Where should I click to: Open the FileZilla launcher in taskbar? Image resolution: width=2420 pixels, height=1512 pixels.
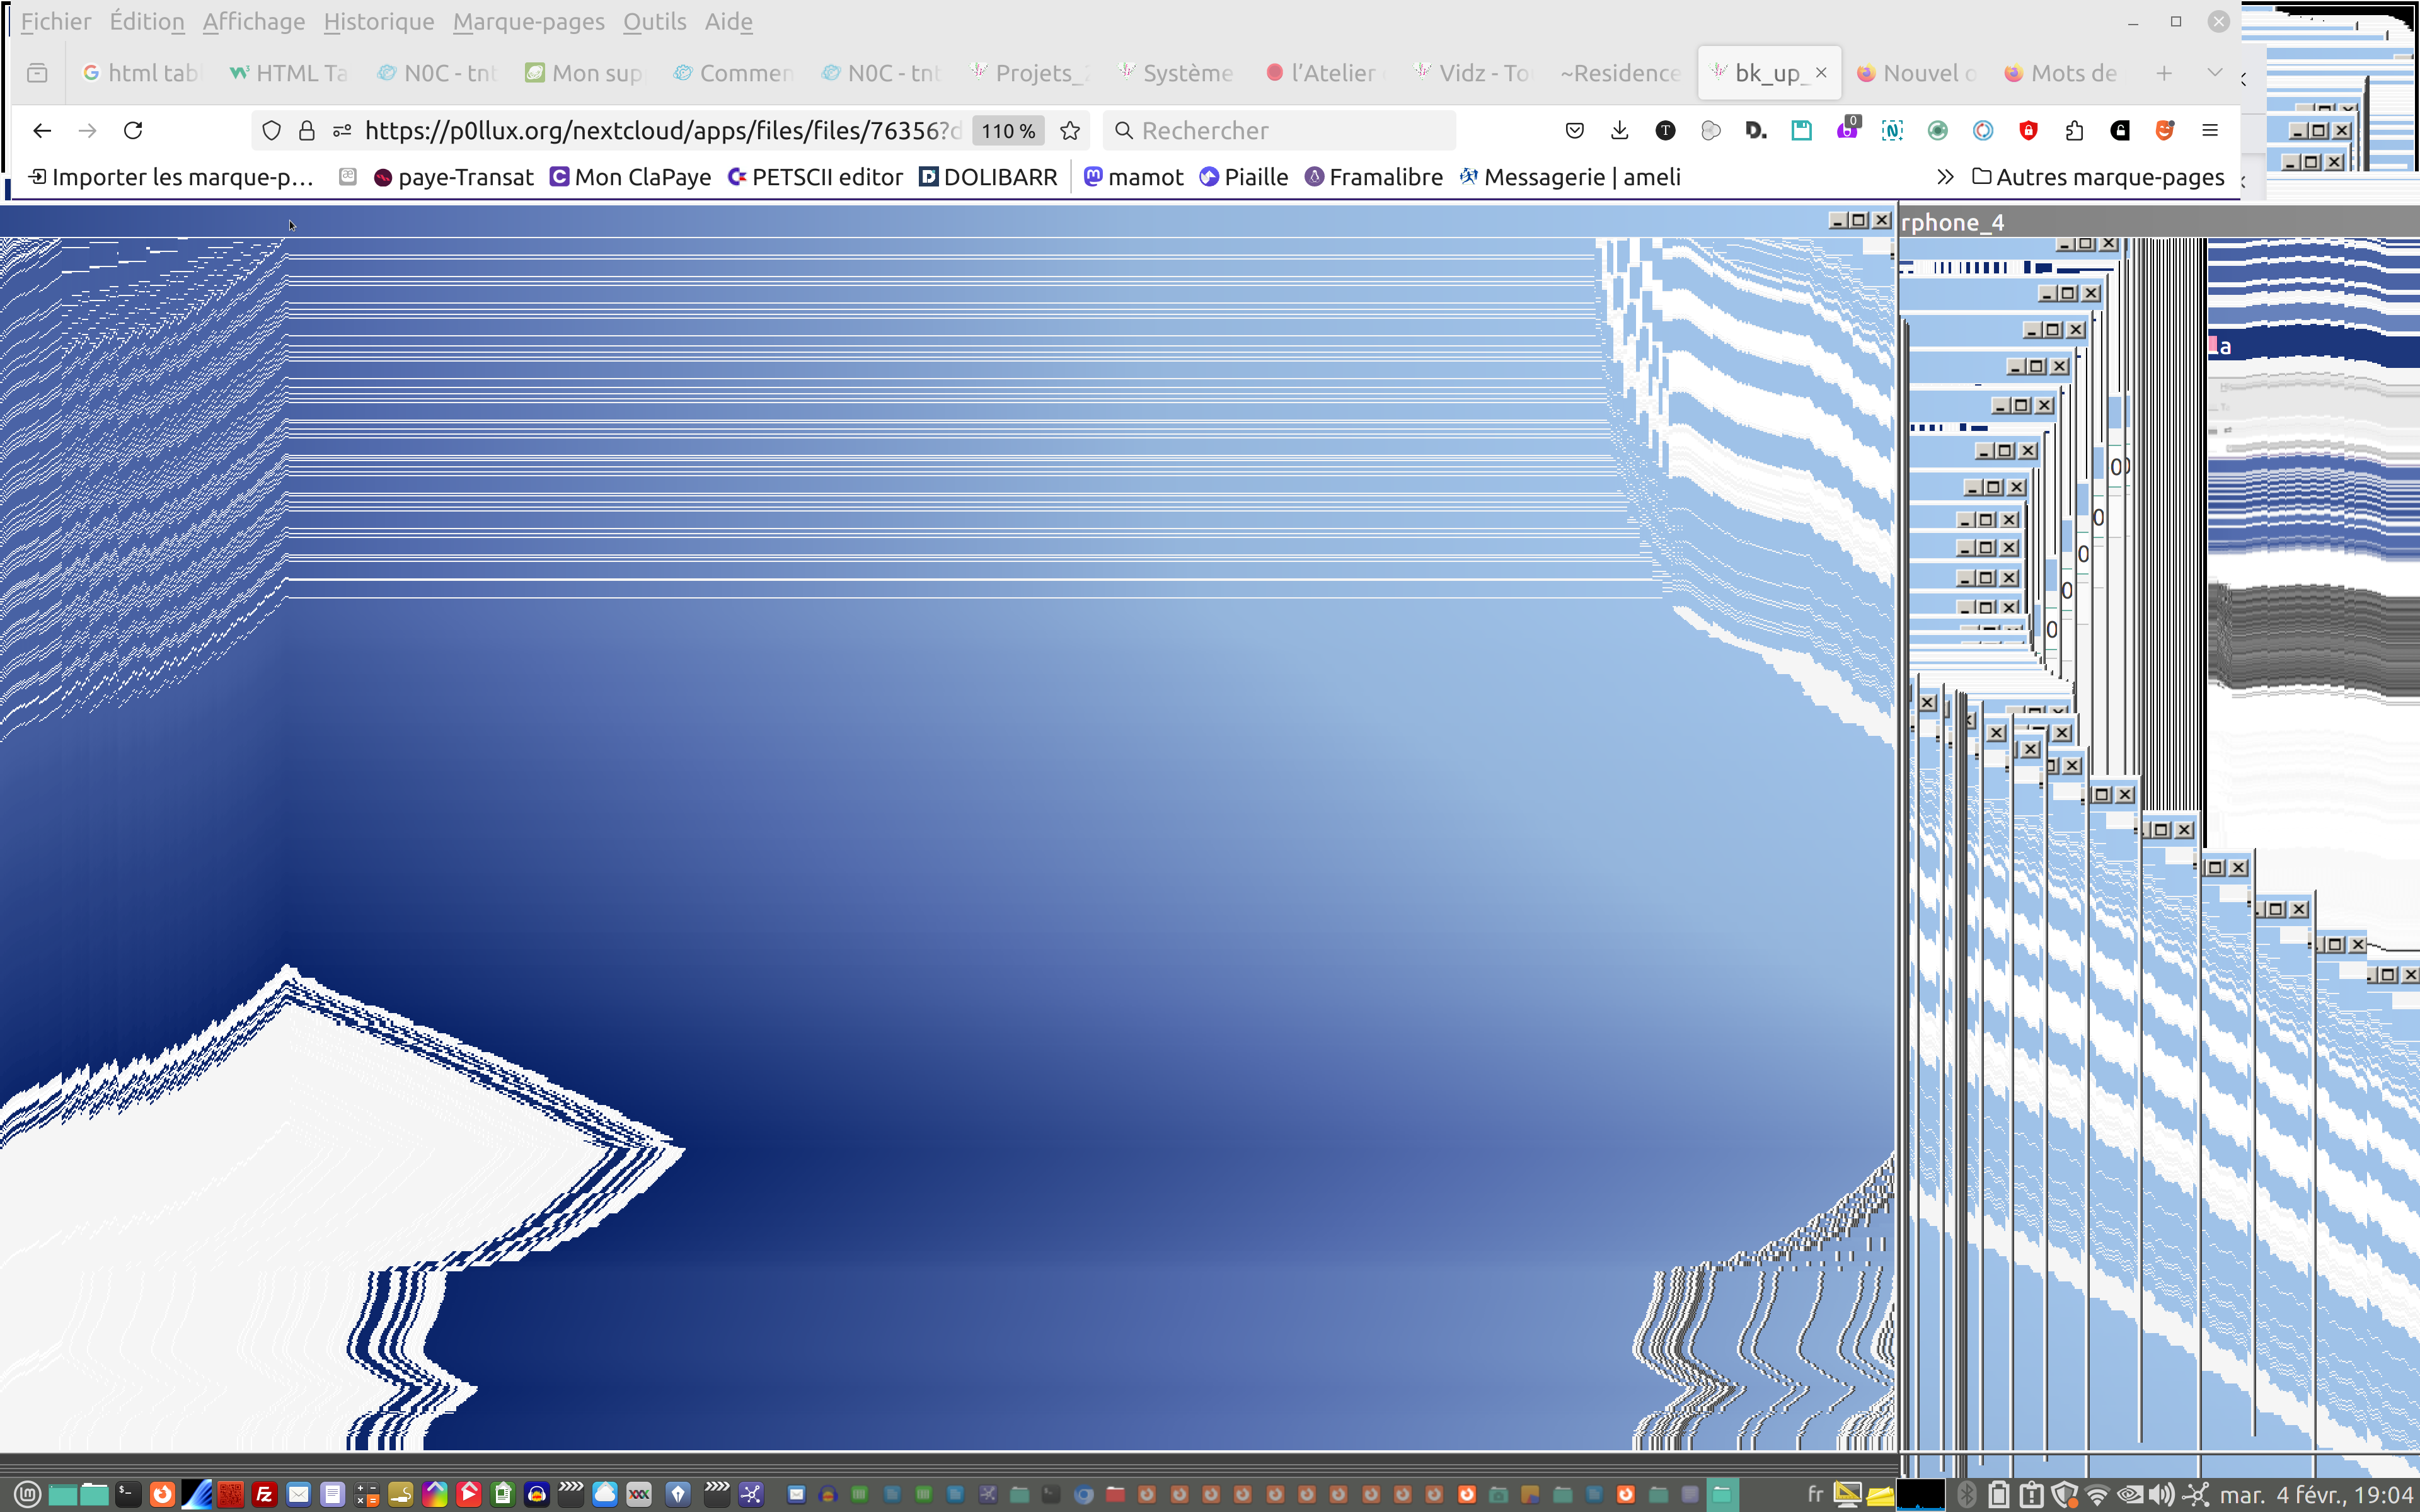264,1494
